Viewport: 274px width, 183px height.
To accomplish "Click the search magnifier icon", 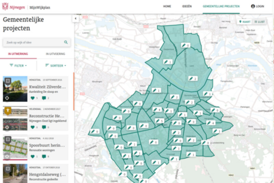I will coord(66,43).
